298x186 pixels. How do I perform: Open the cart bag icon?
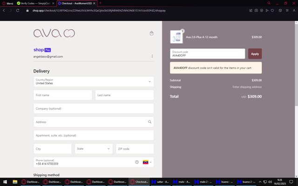tap(151, 33)
